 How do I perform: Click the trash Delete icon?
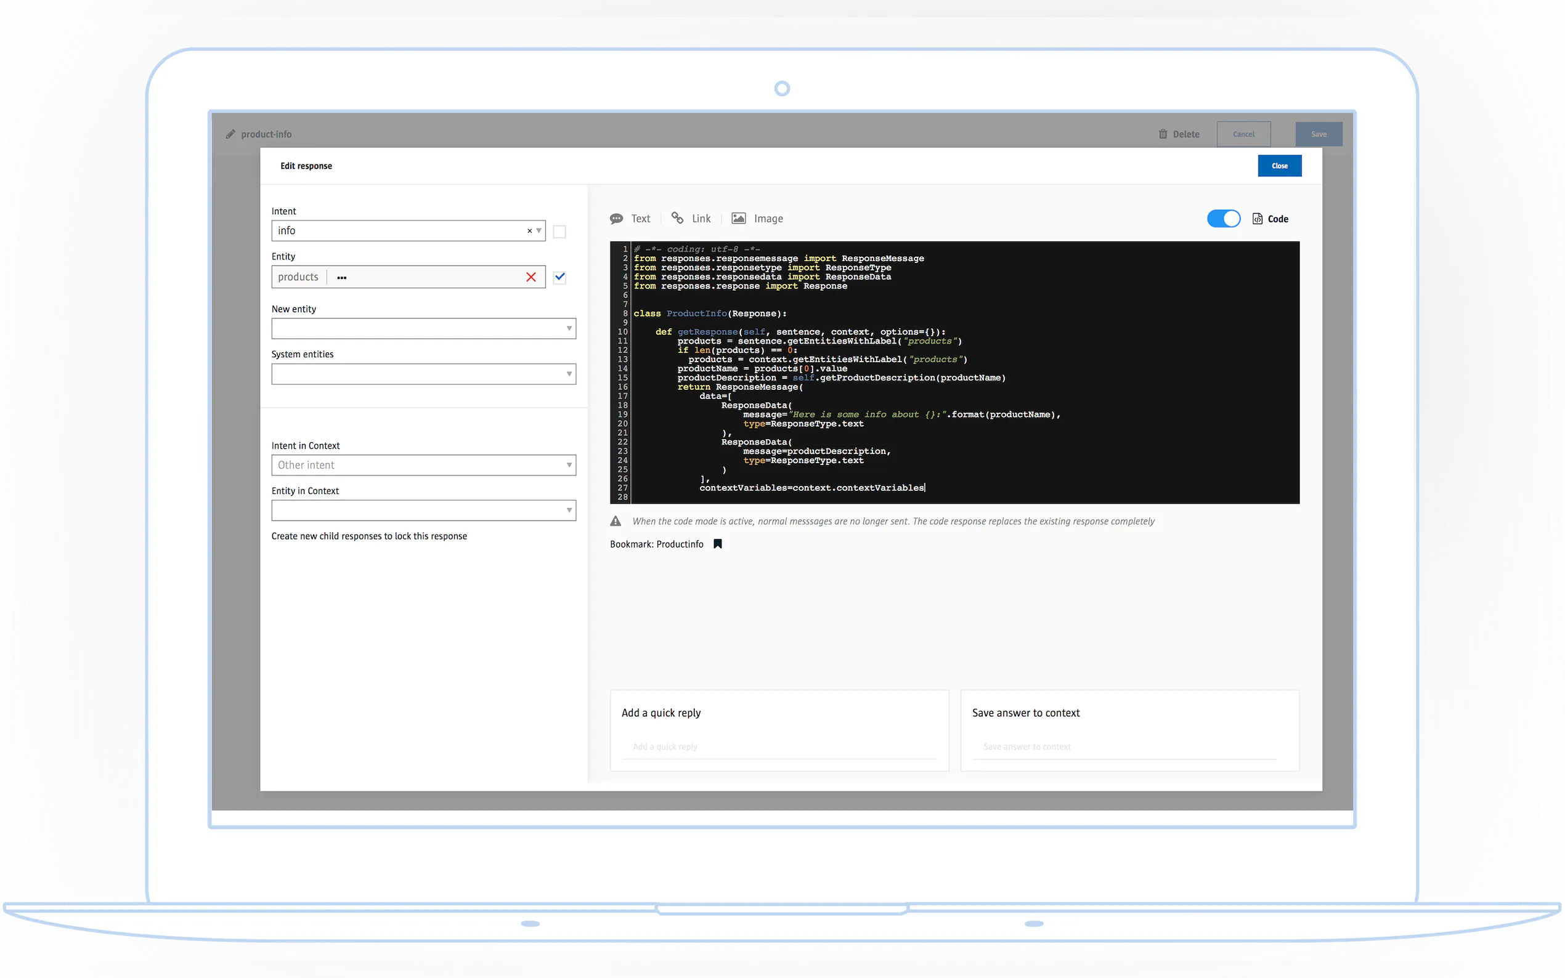point(1163,134)
